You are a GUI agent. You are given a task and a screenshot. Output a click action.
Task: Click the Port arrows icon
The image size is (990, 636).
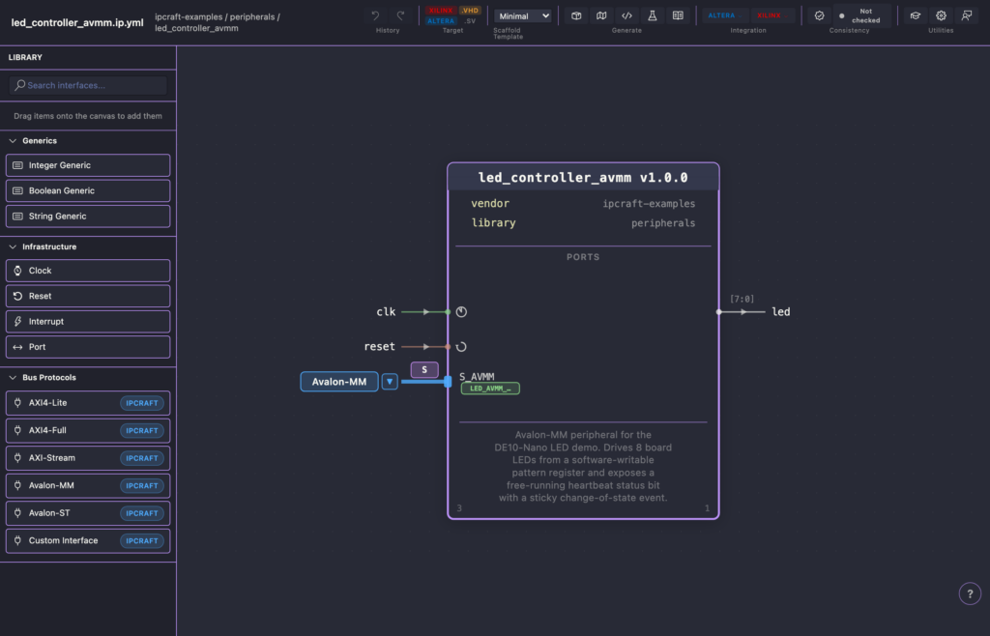[17, 347]
